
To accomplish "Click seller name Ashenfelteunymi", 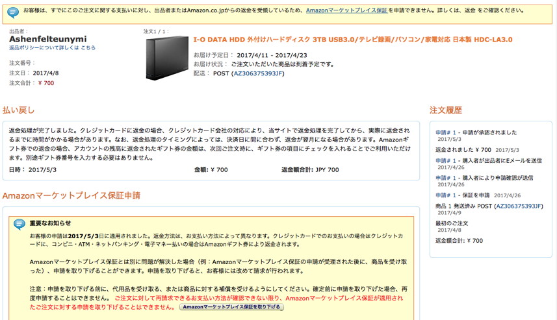I will point(48,39).
